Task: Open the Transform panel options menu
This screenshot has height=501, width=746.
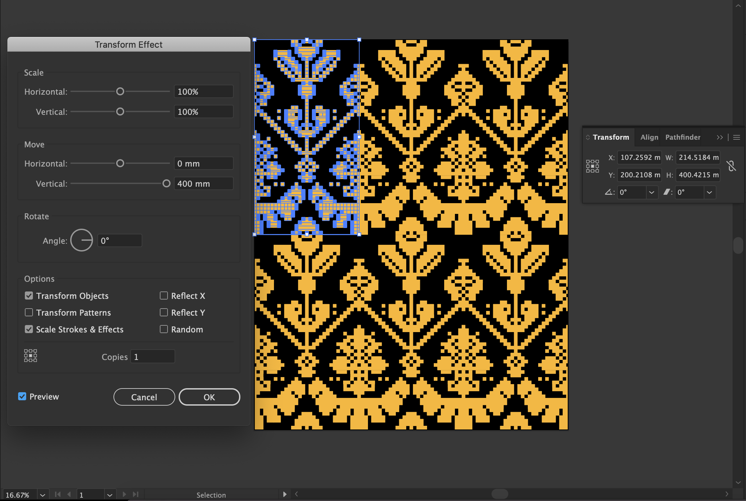Action: pyautogui.click(x=737, y=137)
